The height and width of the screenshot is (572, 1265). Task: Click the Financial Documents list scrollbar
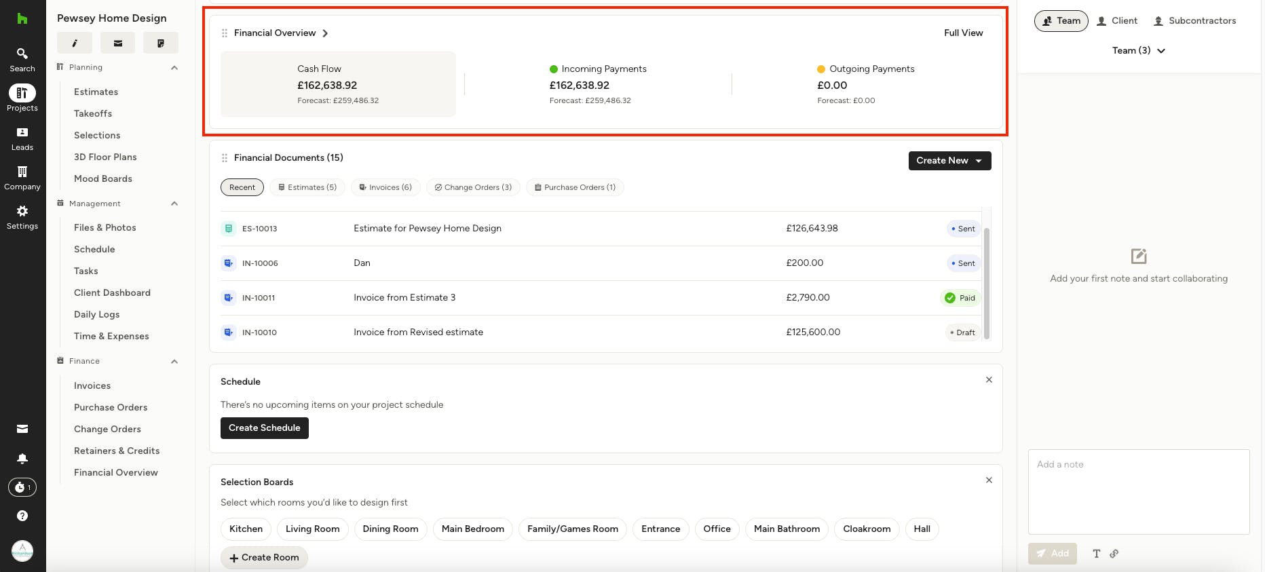[x=987, y=283]
